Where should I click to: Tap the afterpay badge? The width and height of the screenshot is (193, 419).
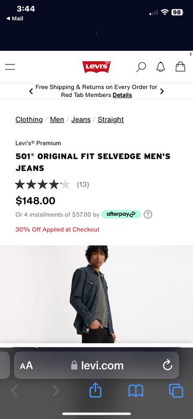tap(121, 214)
